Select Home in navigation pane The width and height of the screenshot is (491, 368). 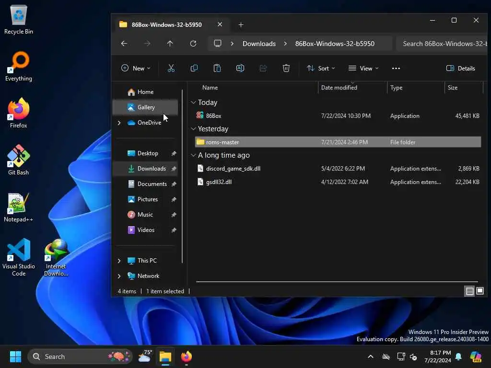click(x=145, y=92)
